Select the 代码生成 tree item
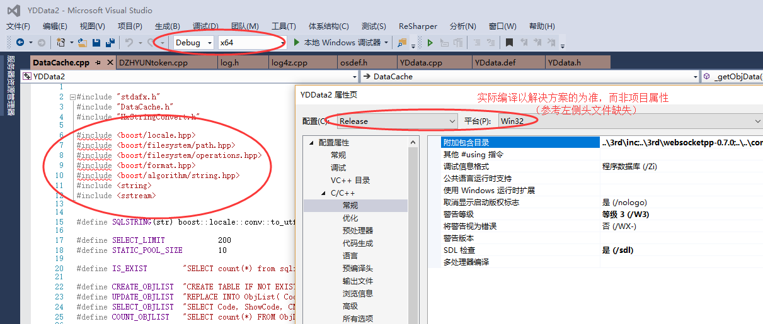This screenshot has height=324, width=763. coord(357,243)
